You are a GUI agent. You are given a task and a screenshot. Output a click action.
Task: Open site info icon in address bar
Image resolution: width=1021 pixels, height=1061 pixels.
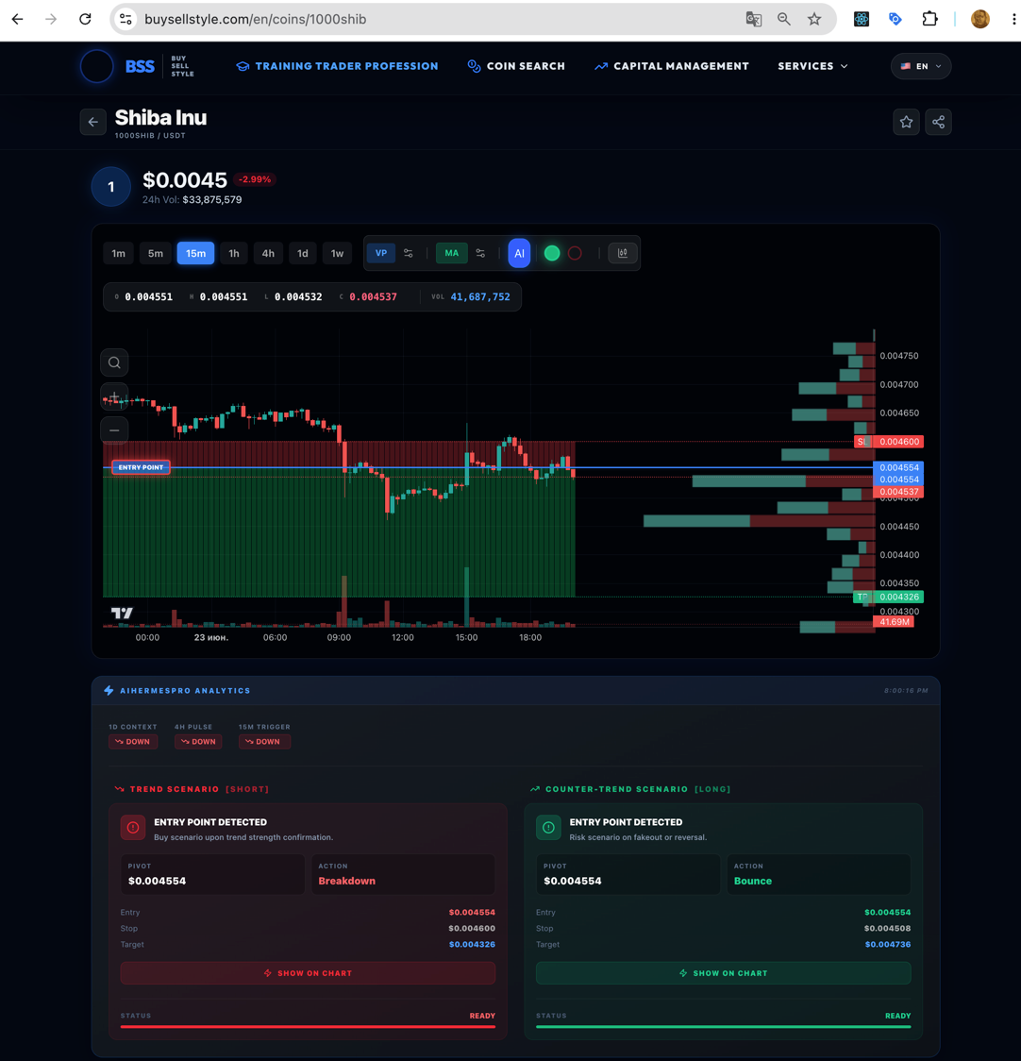click(126, 19)
